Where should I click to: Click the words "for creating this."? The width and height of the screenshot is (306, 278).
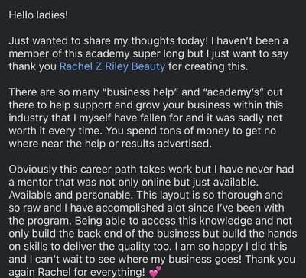coord(208,66)
